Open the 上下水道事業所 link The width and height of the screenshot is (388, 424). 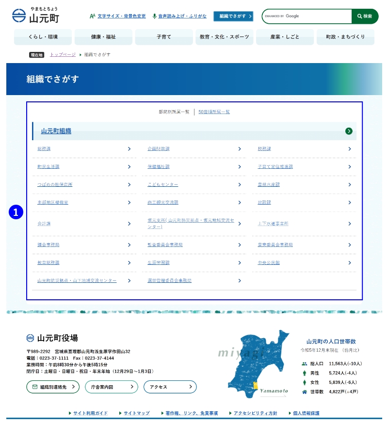pos(273,224)
